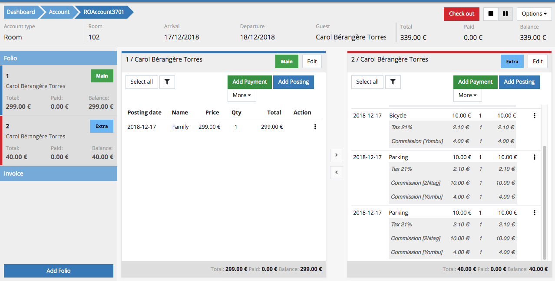The height and width of the screenshot is (281, 555).
Task: Expand More dropdown in folio 1
Action: coord(242,95)
